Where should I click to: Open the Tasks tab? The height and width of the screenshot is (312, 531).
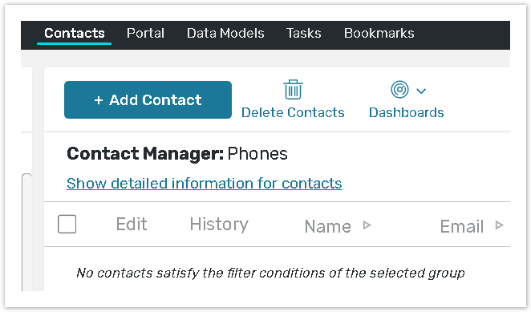point(304,33)
